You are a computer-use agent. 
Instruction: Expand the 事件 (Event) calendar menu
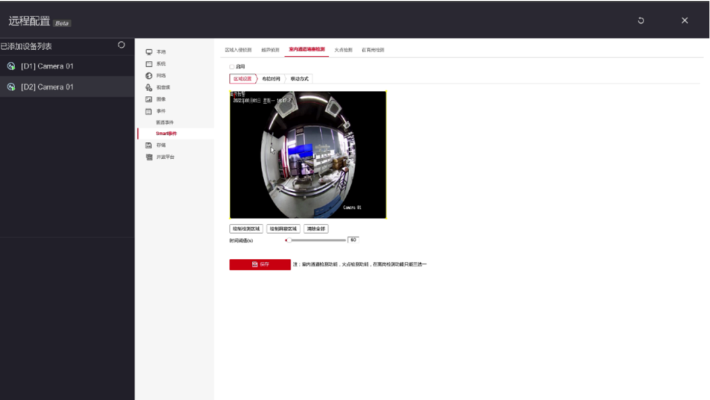pos(149,111)
